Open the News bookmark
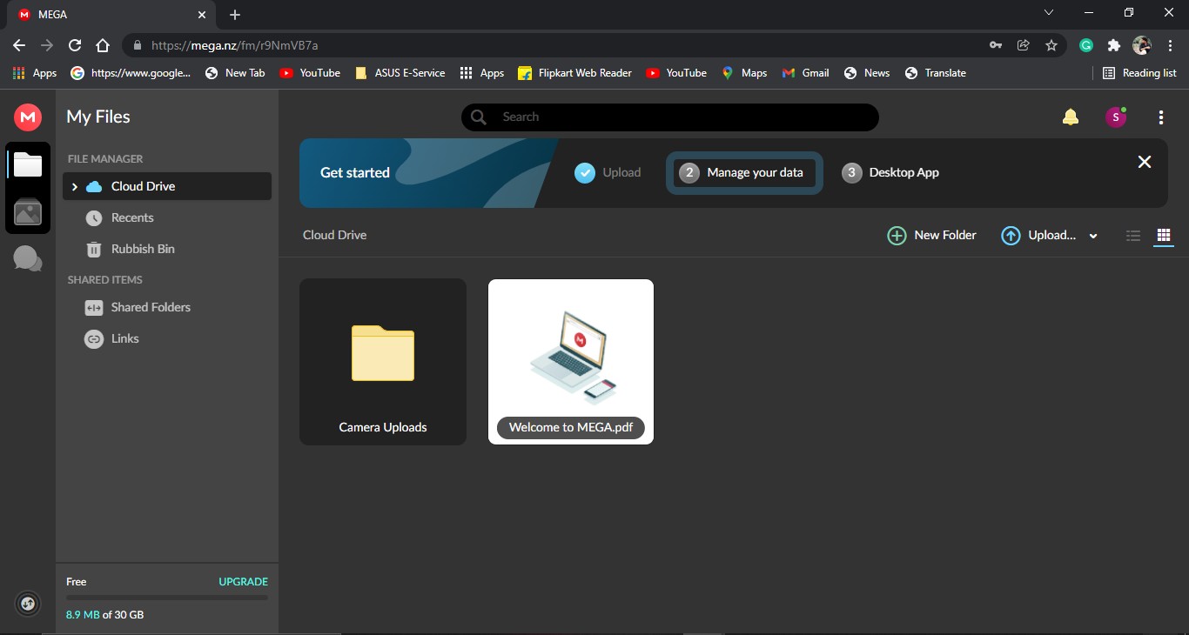 pyautogui.click(x=867, y=73)
